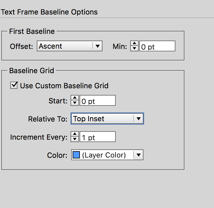Focus the Min input field
The width and height of the screenshot is (214, 208).
click(x=157, y=46)
